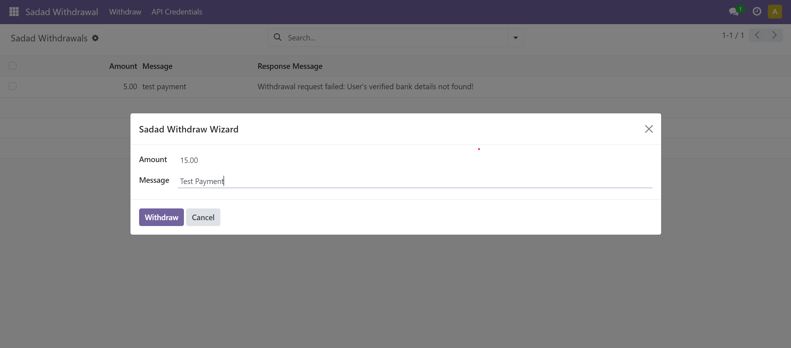
Task: Tick the select-all header checkbox
Action: pyautogui.click(x=13, y=66)
